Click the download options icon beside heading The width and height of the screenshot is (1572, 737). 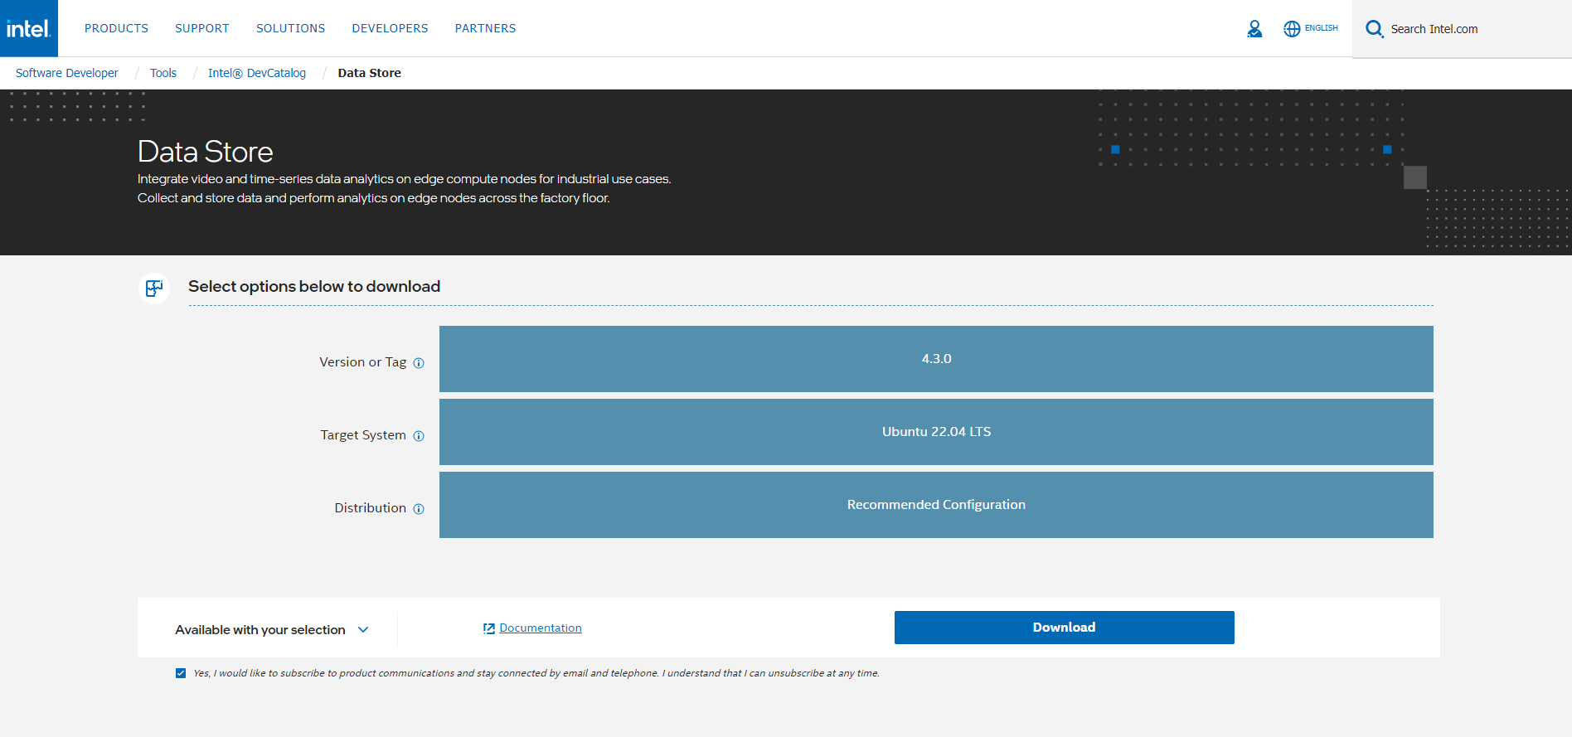pyautogui.click(x=154, y=288)
